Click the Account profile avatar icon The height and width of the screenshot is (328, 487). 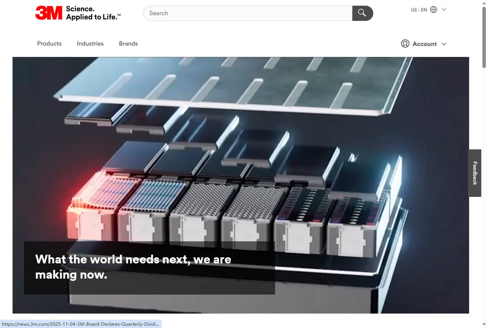[x=405, y=44]
